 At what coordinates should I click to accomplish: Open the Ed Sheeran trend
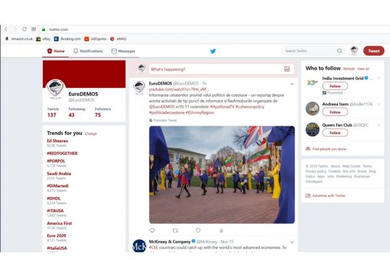[57, 141]
